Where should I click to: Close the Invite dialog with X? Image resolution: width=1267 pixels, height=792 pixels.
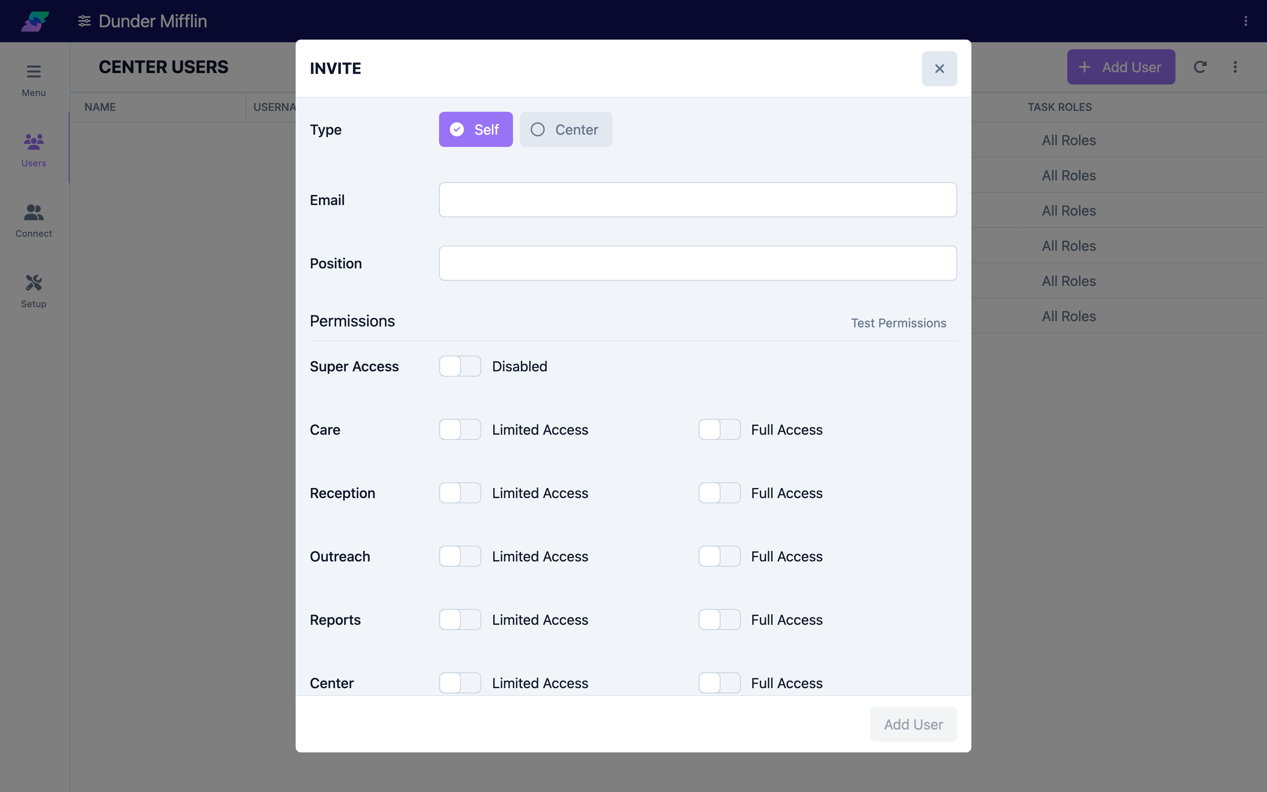(x=939, y=69)
